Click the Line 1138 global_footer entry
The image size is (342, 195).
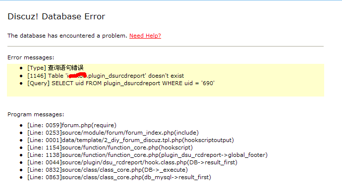click(x=147, y=155)
